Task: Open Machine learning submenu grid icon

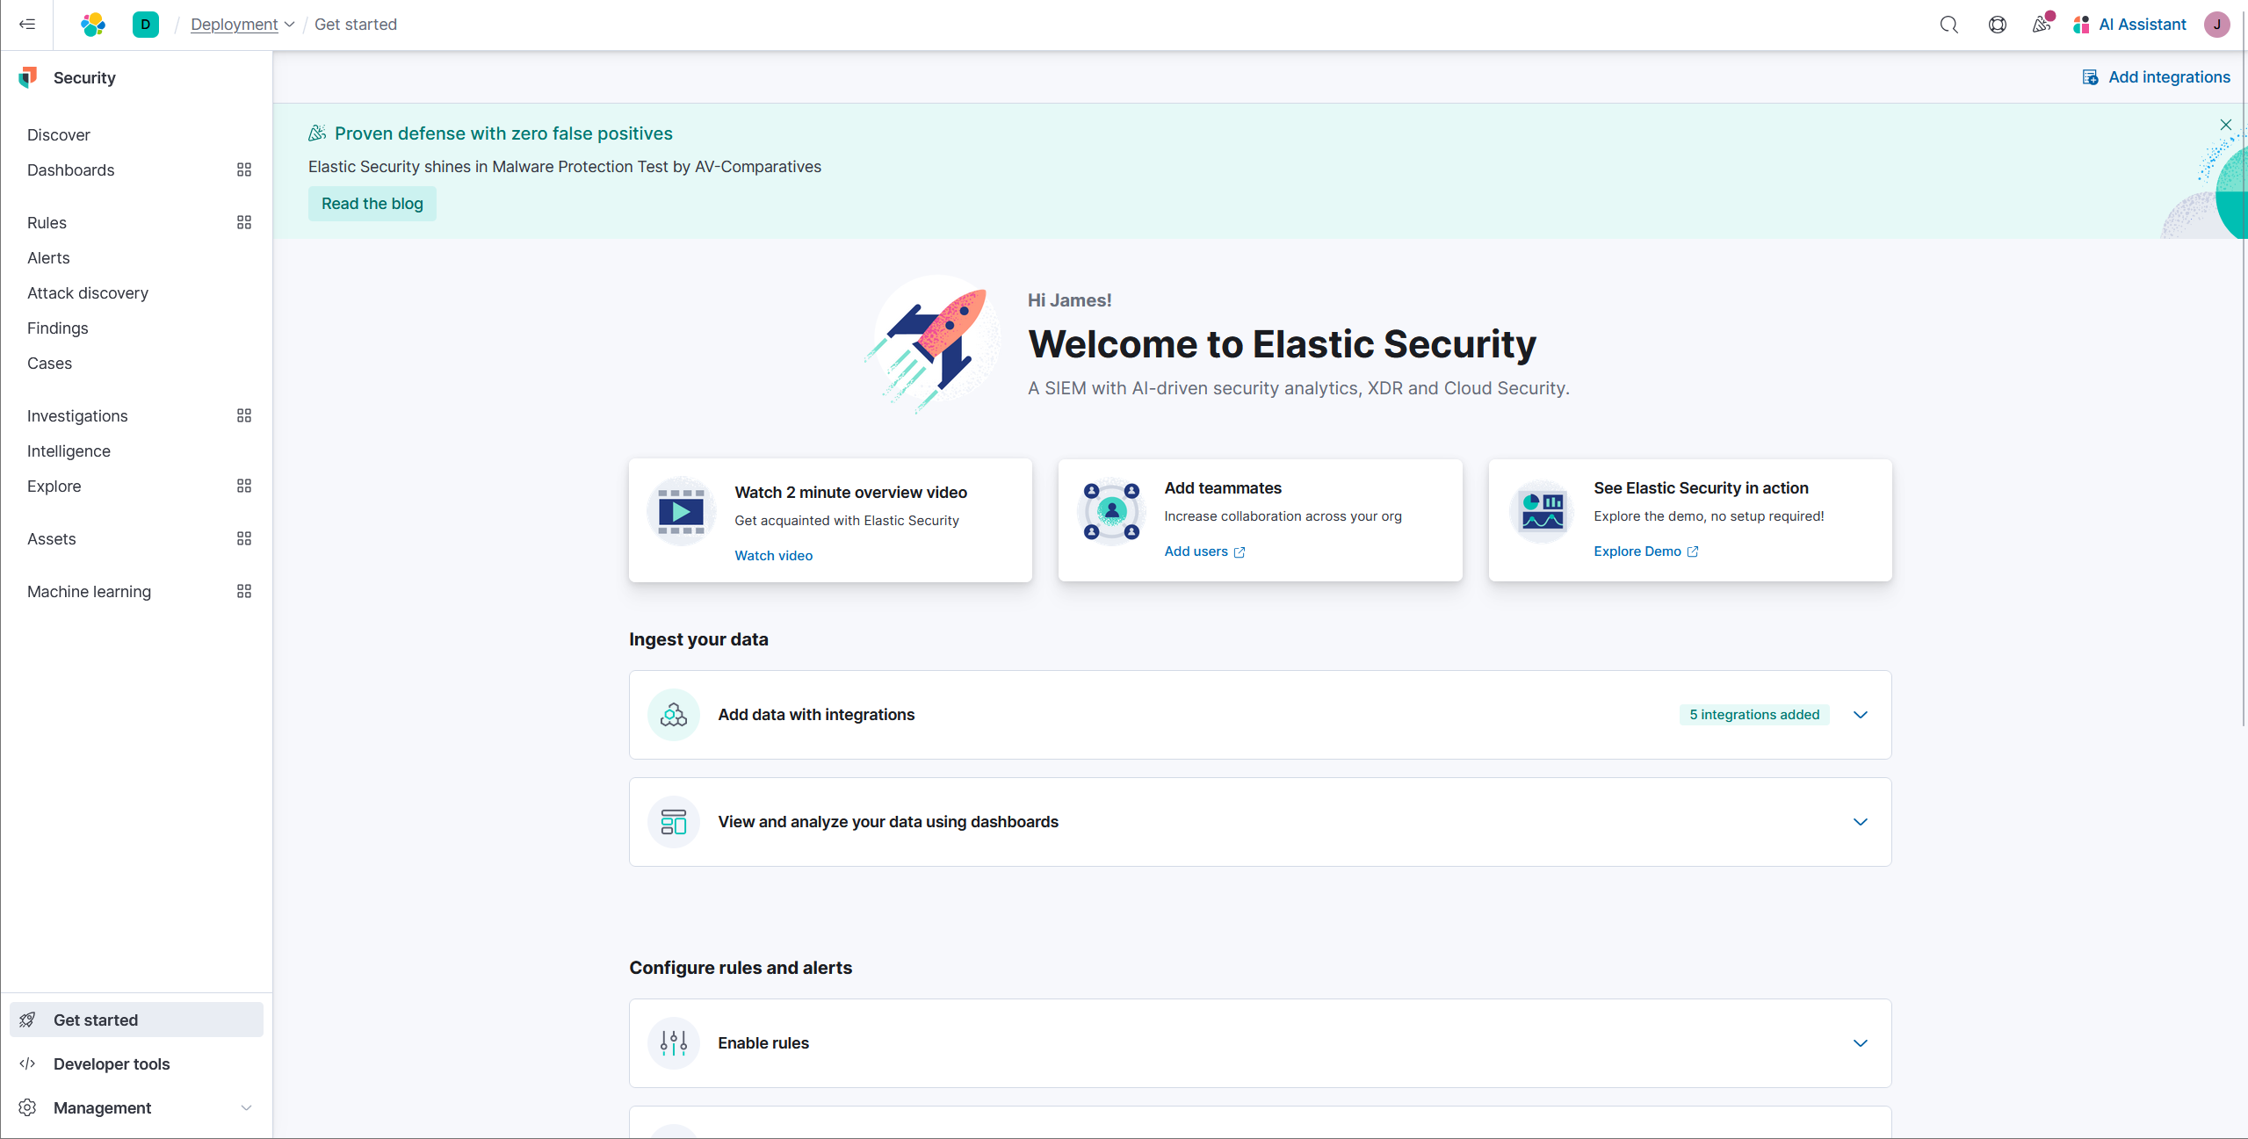Action: coord(244,591)
